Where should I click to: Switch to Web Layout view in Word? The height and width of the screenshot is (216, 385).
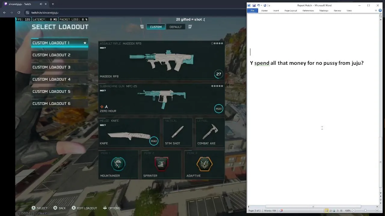[334, 211]
